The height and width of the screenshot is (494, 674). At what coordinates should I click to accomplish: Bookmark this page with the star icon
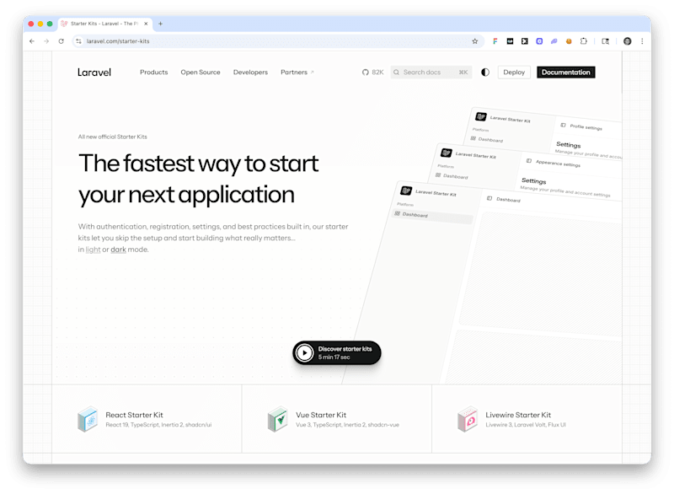475,41
